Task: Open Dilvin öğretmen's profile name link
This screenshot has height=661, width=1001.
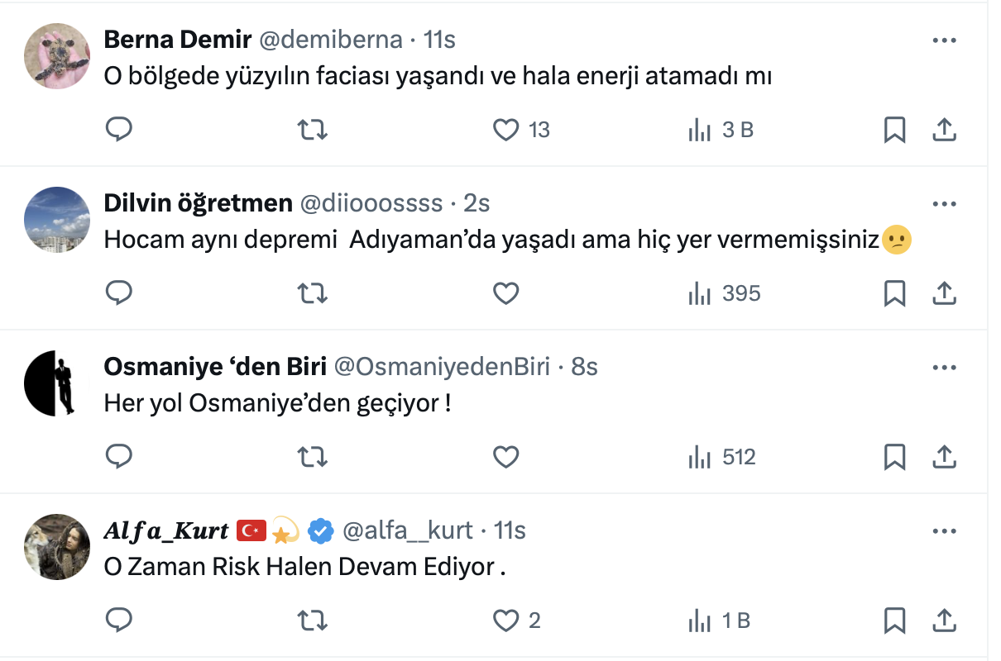Action: (x=198, y=203)
